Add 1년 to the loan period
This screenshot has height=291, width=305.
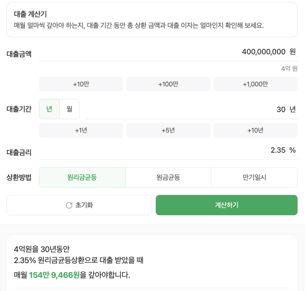point(81,130)
